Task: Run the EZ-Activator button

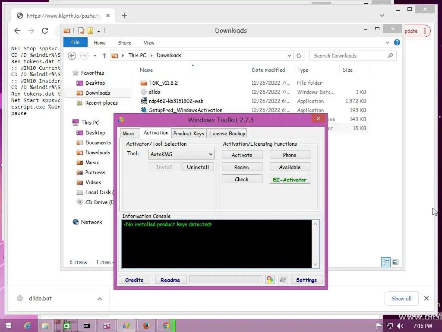Action: (x=290, y=179)
